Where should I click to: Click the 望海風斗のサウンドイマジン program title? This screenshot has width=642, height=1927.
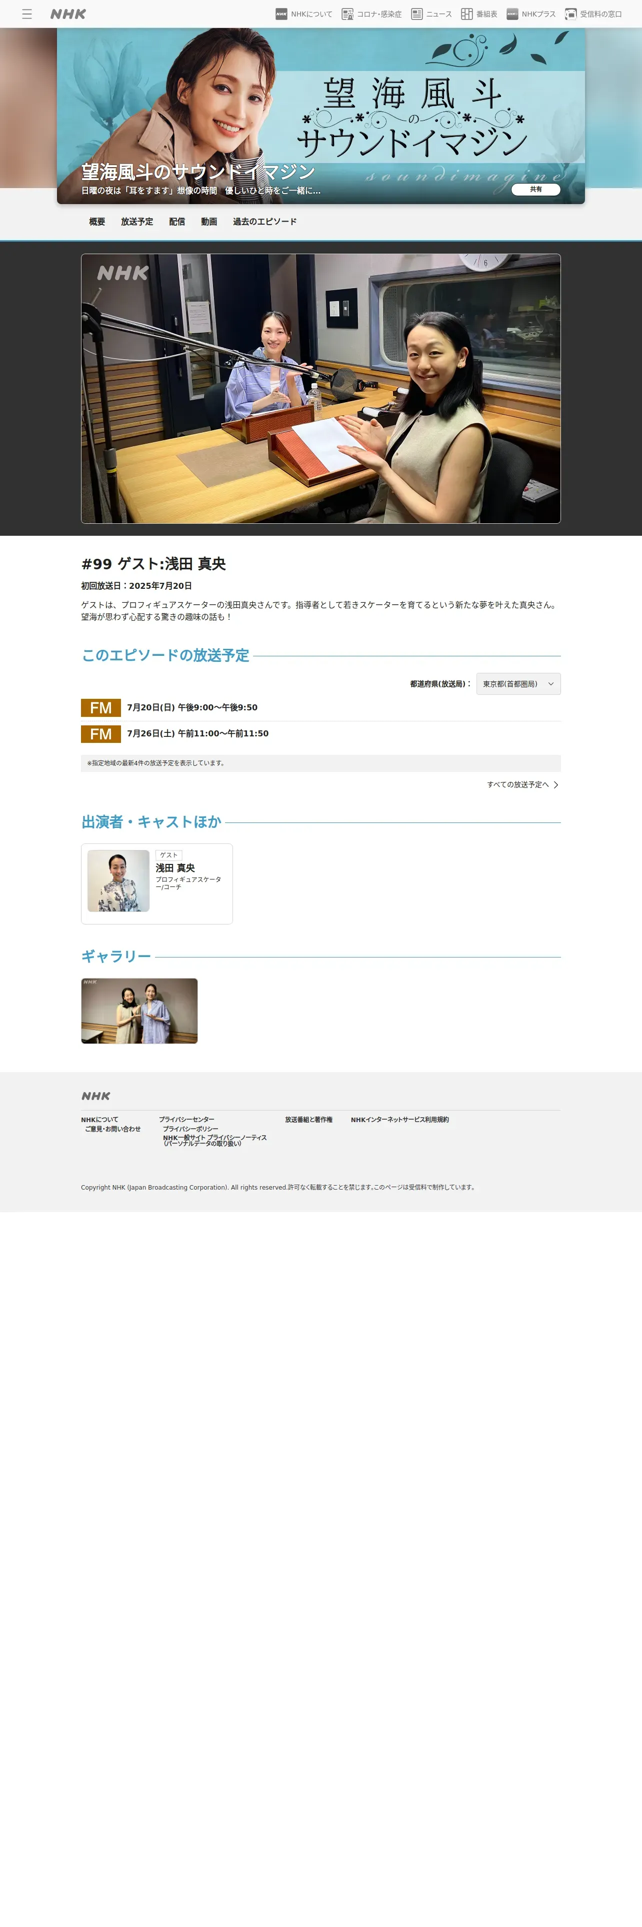(198, 172)
